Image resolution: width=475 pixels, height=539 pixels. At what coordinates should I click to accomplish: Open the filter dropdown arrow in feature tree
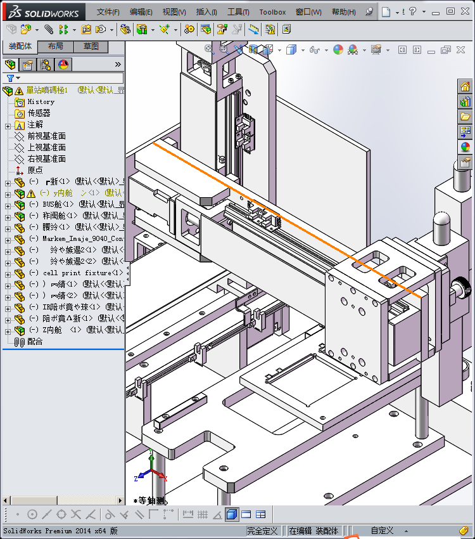(x=18, y=78)
